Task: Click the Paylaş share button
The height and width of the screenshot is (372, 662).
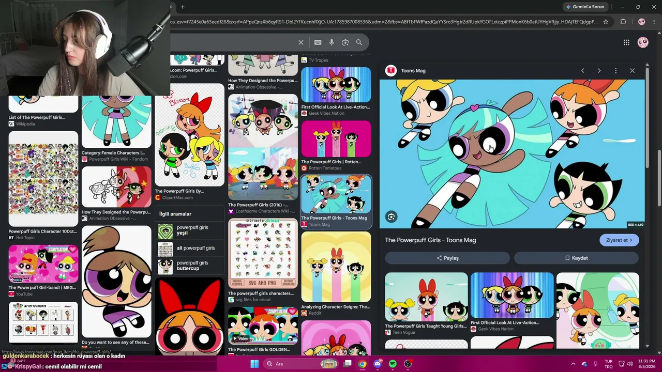Action: pos(447,258)
